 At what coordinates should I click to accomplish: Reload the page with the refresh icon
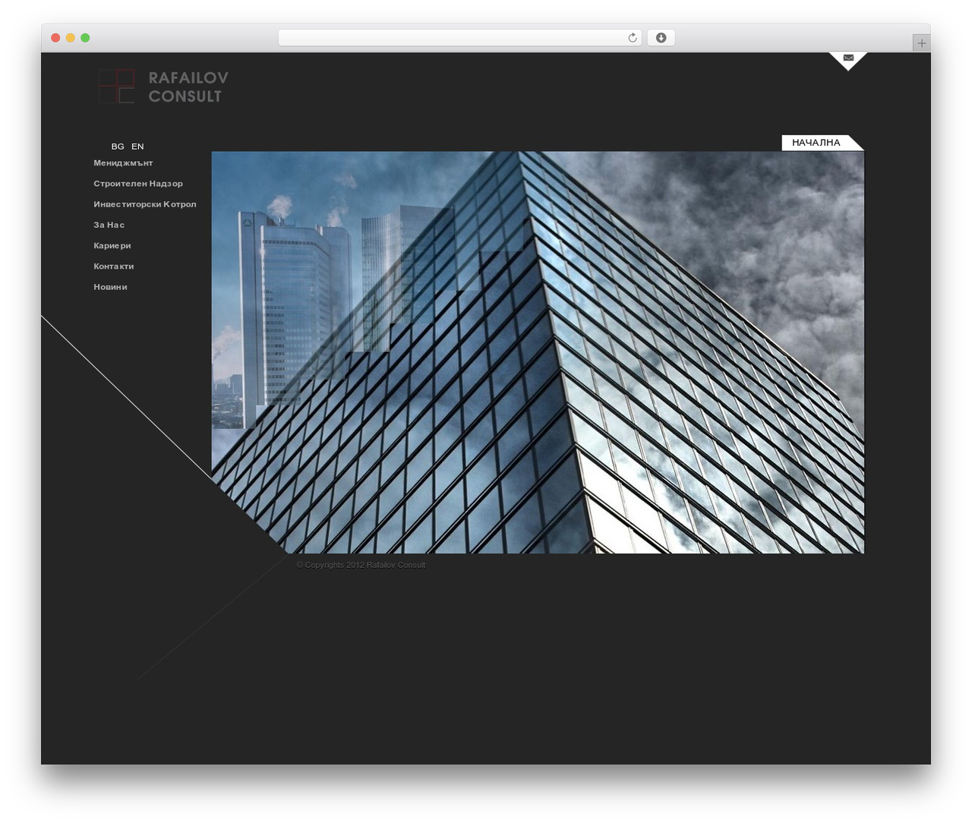point(633,38)
